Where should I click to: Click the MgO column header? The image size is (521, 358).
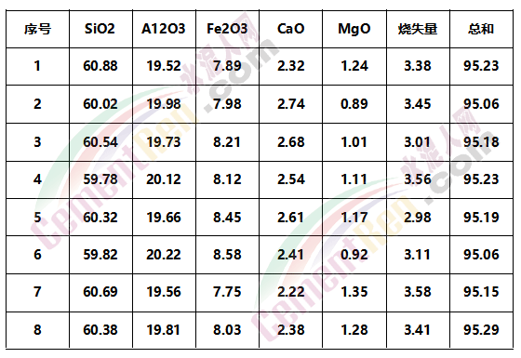[x=354, y=29]
